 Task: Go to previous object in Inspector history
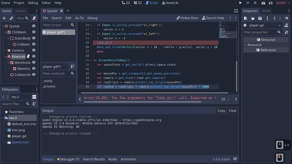(275, 18)
